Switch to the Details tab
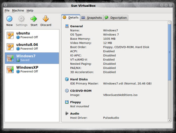The height and width of the screenshot is (133, 176). click(x=71, y=18)
